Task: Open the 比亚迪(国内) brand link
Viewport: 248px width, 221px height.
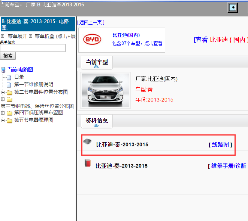Action: [126, 35]
